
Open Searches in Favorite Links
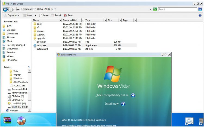[9, 52]
